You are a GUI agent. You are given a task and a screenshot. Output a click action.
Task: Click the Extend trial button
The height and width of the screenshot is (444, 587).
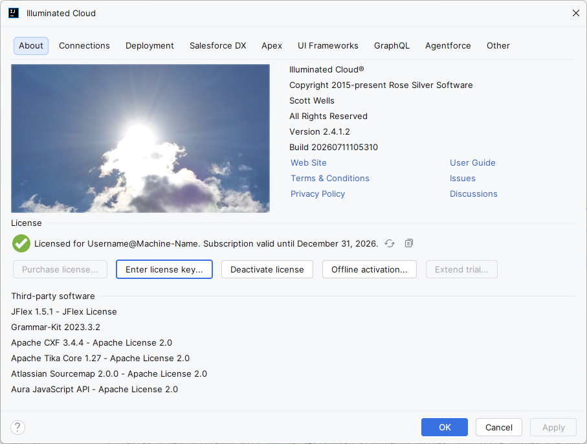(461, 269)
